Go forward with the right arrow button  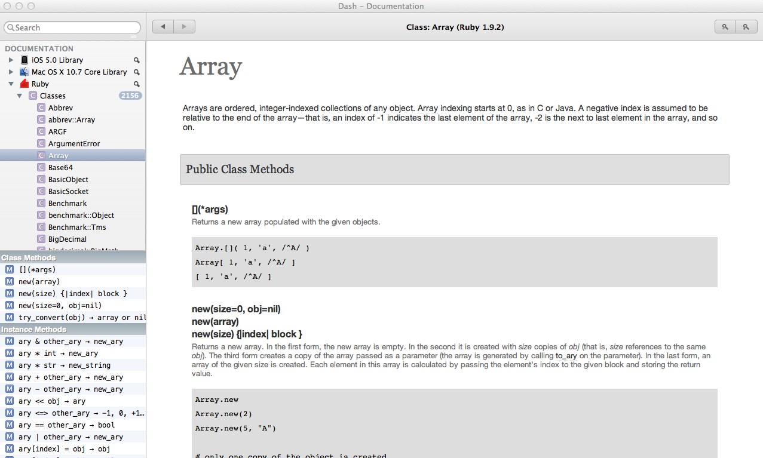coord(185,27)
